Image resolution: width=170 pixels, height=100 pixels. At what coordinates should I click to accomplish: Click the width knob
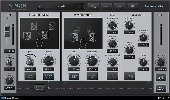pyautogui.click(x=48, y=61)
